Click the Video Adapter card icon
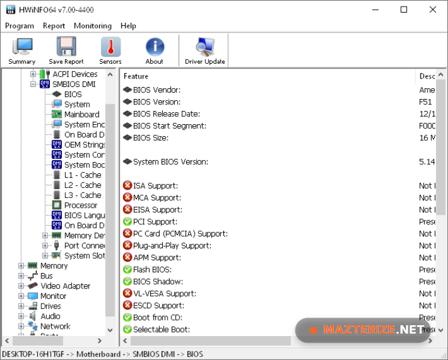The image size is (448, 360). [x=32, y=286]
